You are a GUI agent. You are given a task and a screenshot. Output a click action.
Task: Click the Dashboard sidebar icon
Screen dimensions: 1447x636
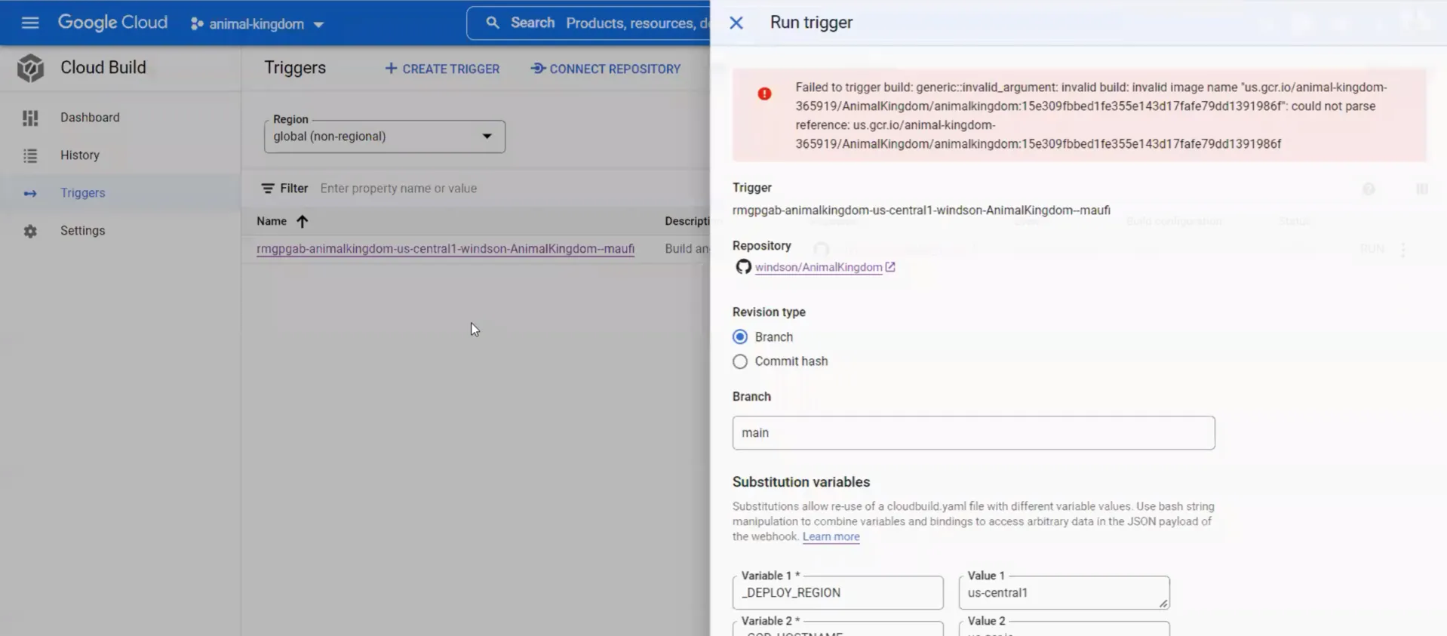click(x=30, y=118)
